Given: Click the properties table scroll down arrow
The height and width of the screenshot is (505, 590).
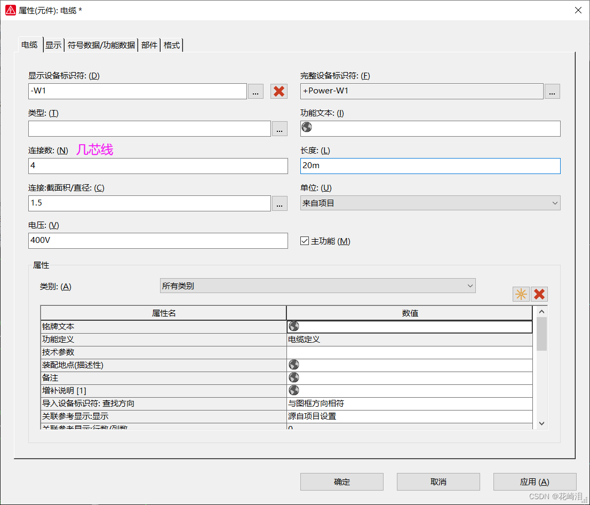Looking at the screenshot, I should [542, 424].
